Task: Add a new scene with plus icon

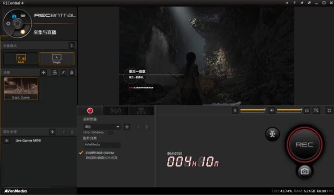Action: [43, 73]
